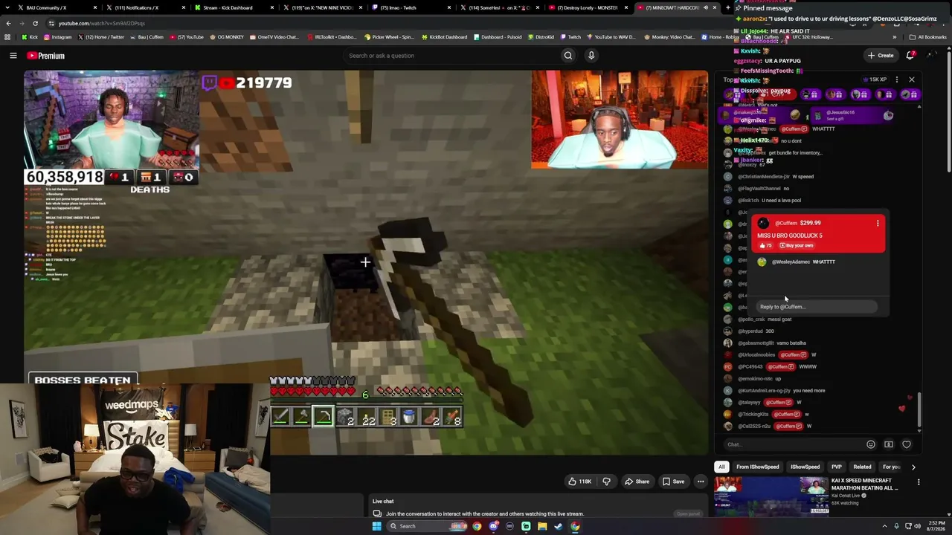Open the Instagram bookmark
952x535 pixels.
click(58, 37)
